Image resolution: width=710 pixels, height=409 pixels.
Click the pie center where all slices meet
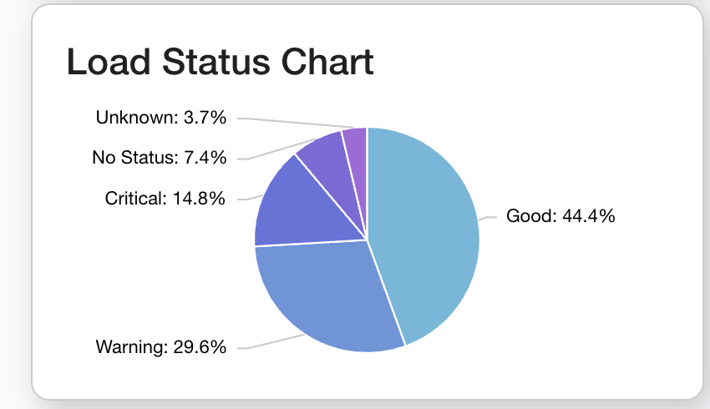(368, 240)
